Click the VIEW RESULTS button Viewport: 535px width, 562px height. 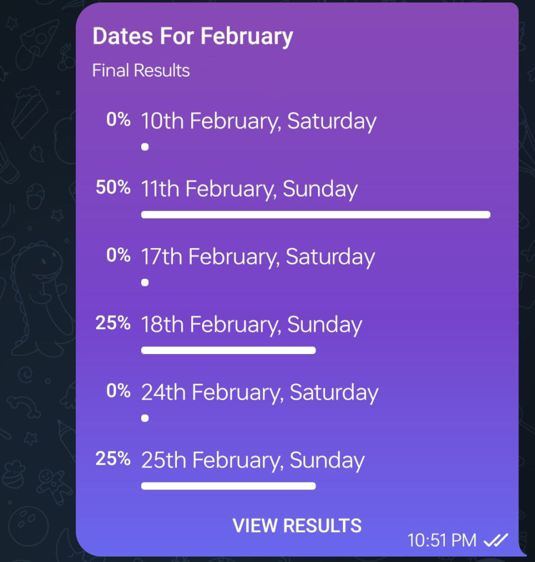297,525
